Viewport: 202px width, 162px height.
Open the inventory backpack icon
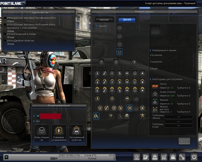point(155,157)
